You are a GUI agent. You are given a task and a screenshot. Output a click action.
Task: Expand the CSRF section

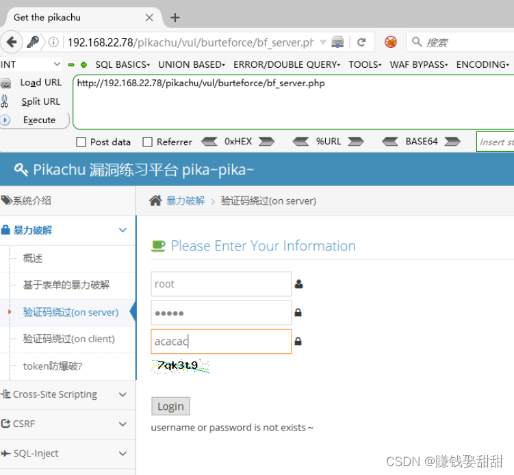[x=68, y=424]
